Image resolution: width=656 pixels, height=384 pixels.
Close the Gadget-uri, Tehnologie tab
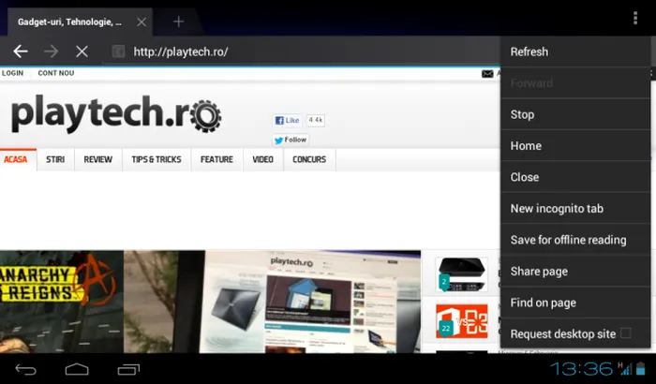[x=142, y=22]
